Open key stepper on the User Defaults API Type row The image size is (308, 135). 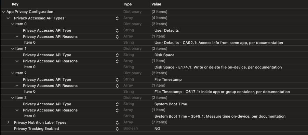click(117, 31)
